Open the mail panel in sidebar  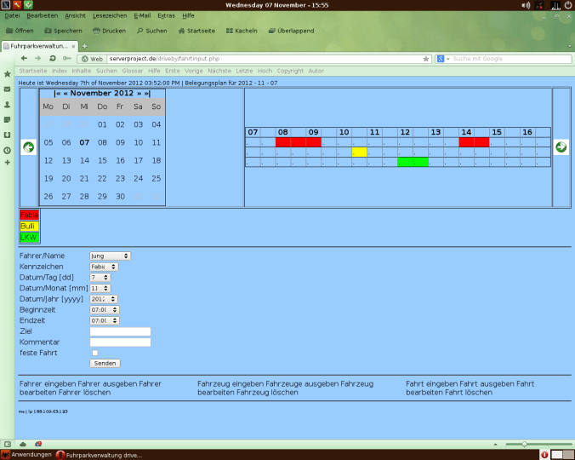pyautogui.click(x=8, y=89)
